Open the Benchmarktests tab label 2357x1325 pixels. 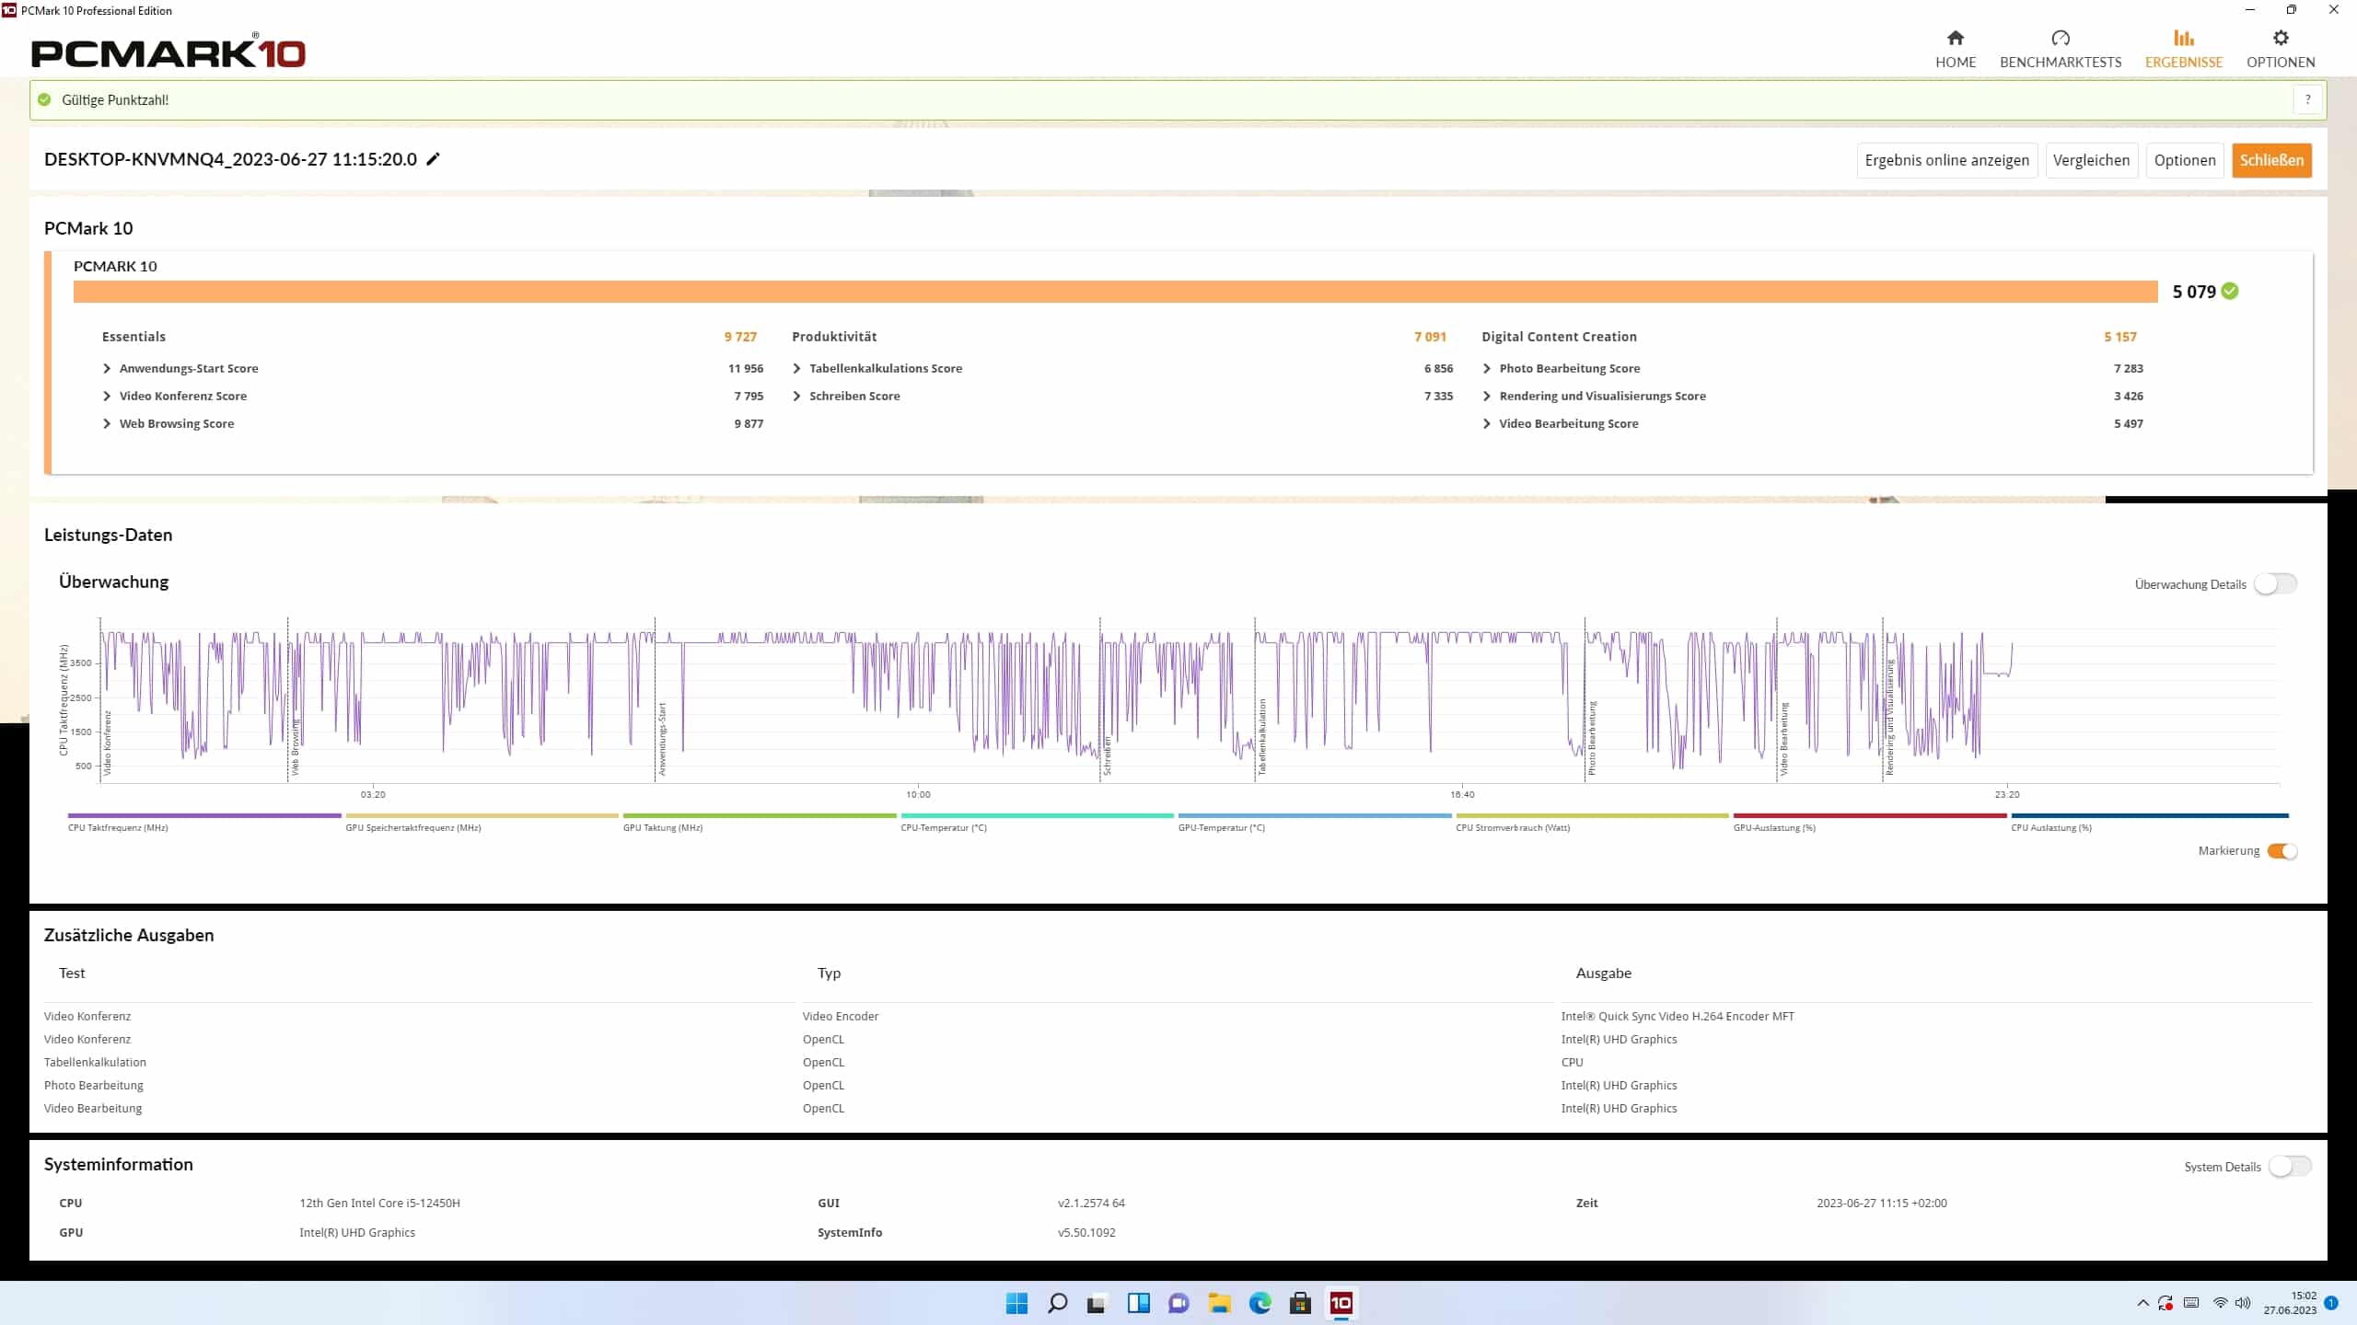coord(2060,62)
